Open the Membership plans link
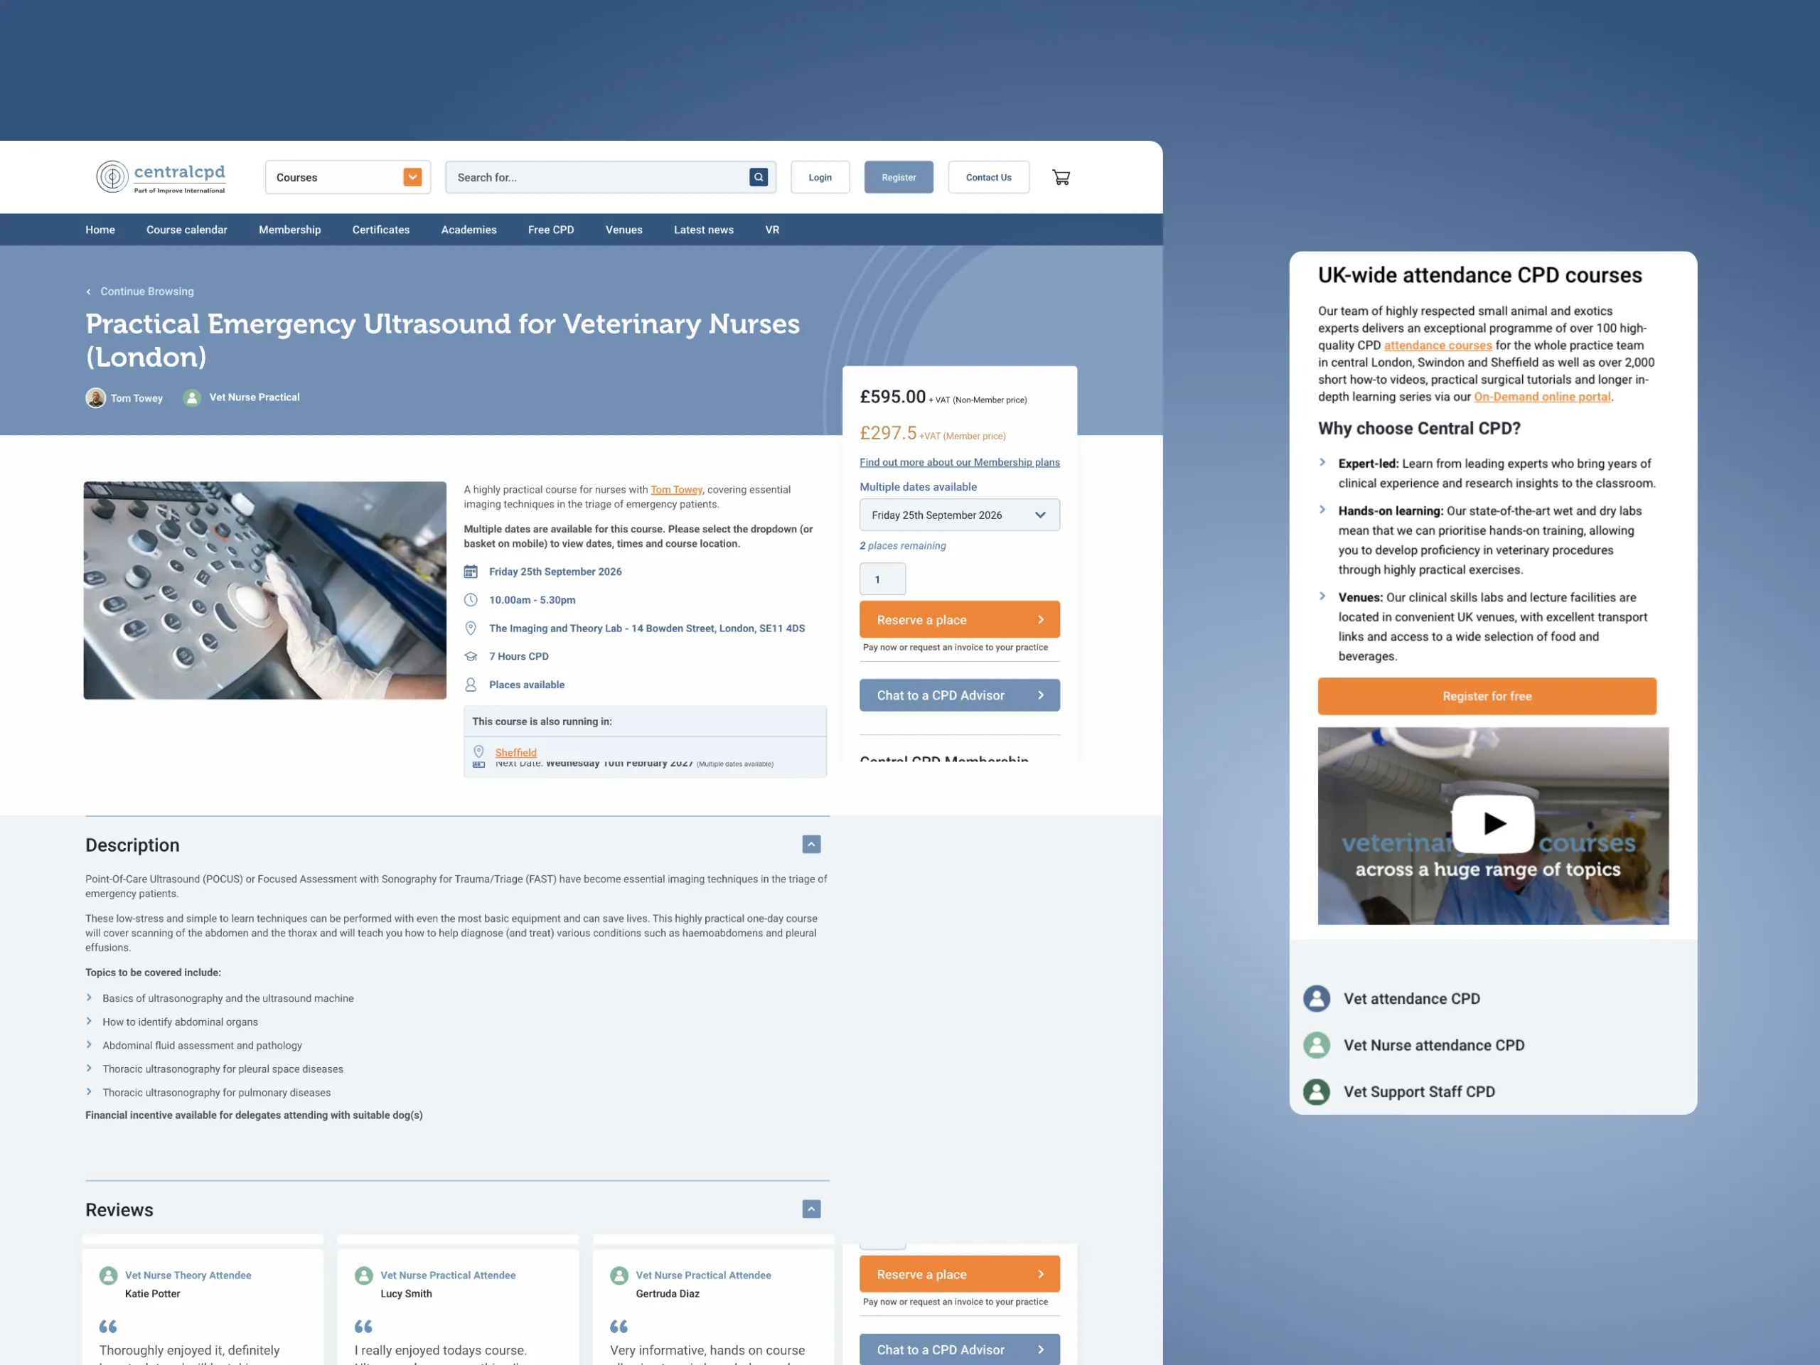Image resolution: width=1820 pixels, height=1365 pixels. pos(959,462)
